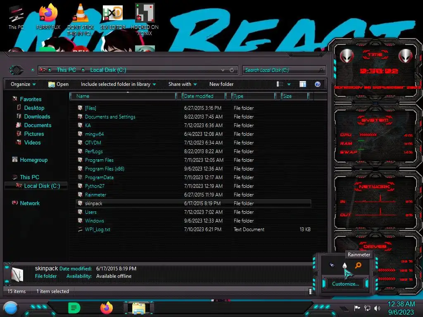Expand Include selected folder in library

pos(118,84)
